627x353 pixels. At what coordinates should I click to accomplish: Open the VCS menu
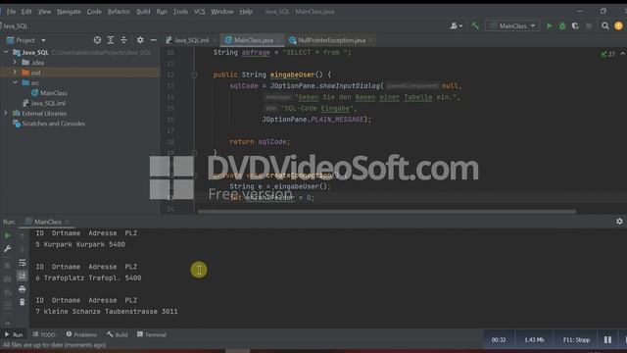(x=199, y=12)
